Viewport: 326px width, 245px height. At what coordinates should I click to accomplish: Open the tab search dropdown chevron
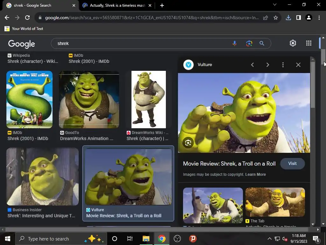[x=275, y=4]
